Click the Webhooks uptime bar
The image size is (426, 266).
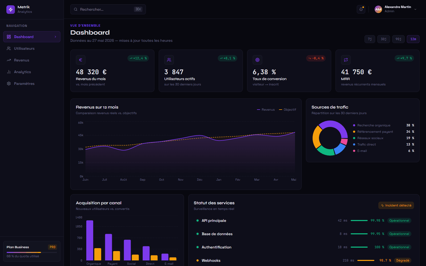click(x=366, y=260)
